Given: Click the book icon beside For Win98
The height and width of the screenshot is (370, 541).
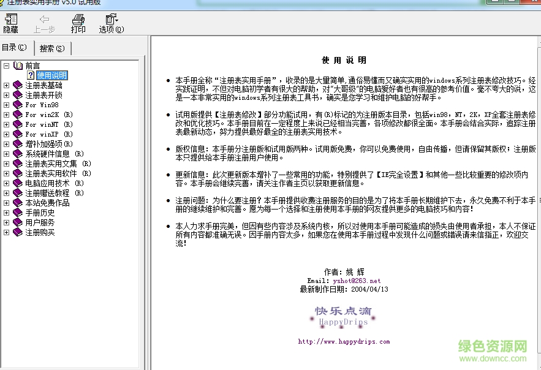Looking at the screenshot, I should click(x=17, y=105).
